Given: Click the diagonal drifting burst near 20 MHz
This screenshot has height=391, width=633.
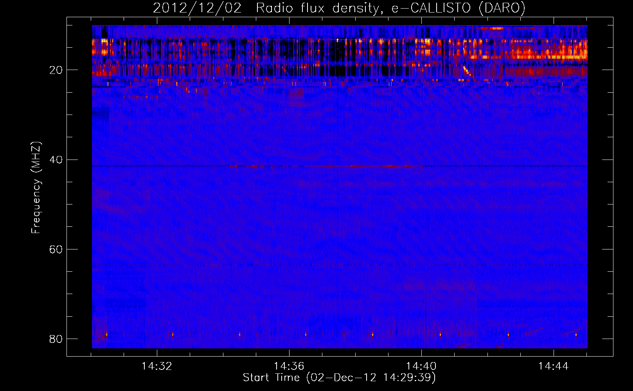Looking at the screenshot, I should coord(468,72).
